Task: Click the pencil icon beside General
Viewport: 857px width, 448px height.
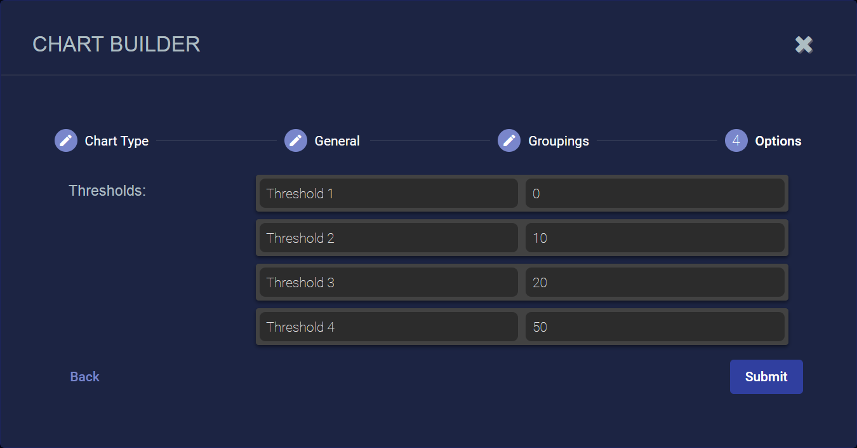Action: click(296, 140)
